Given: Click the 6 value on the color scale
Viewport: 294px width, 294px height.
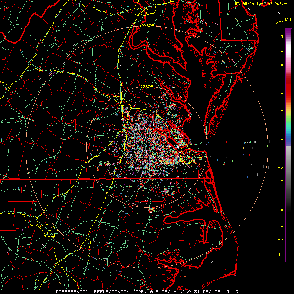Looking at the screenshot, I should (x=282, y=51).
